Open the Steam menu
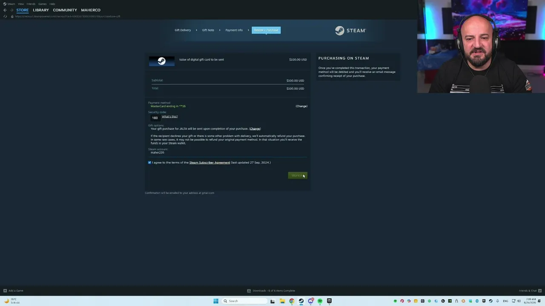The image size is (545, 306). (x=9, y=4)
